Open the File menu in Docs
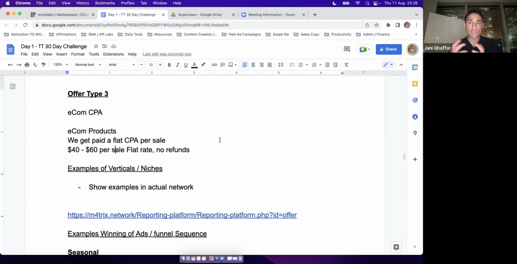This screenshot has height=264, width=517. coord(24,54)
